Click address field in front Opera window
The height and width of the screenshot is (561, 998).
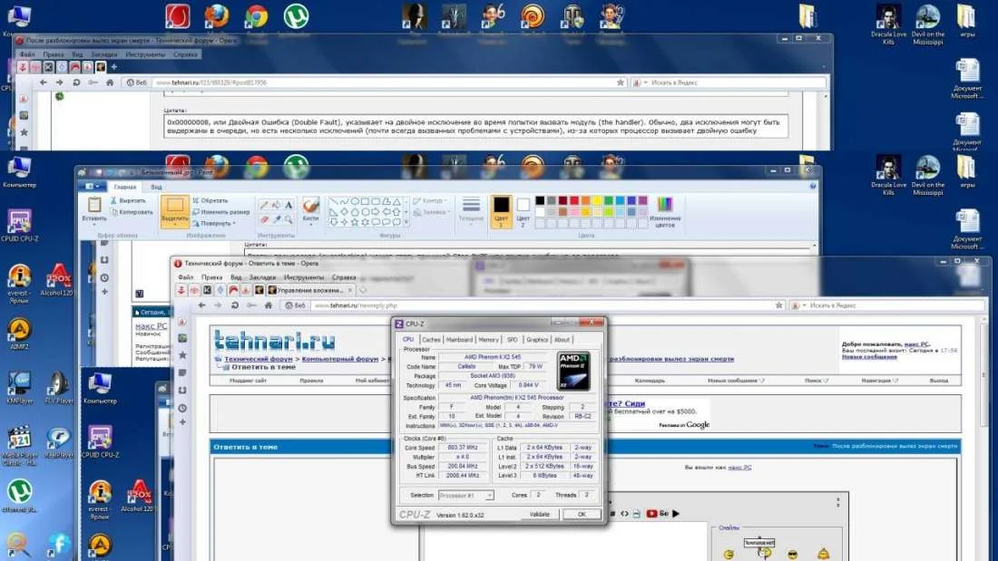click(541, 305)
